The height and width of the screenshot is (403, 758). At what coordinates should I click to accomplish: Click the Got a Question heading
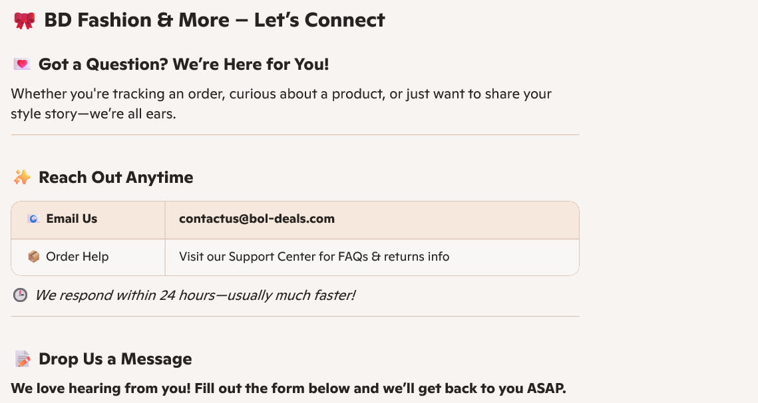click(x=184, y=65)
